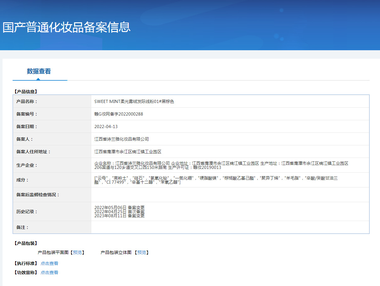Click the 备案后监督检查情况 row label

(x=38, y=195)
